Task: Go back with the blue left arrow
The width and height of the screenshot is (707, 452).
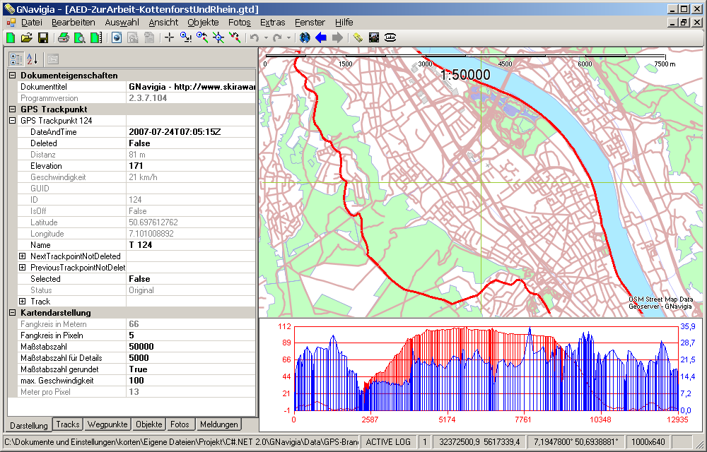Action: click(321, 38)
